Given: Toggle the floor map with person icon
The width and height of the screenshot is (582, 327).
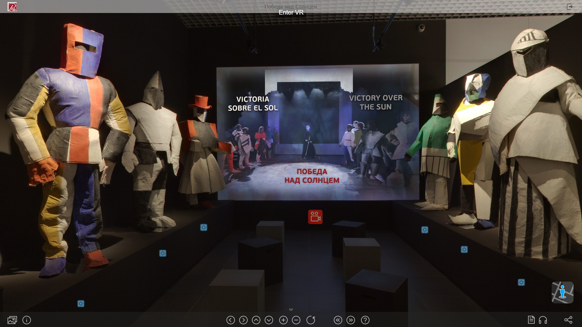Looking at the screenshot, I should point(562,292).
